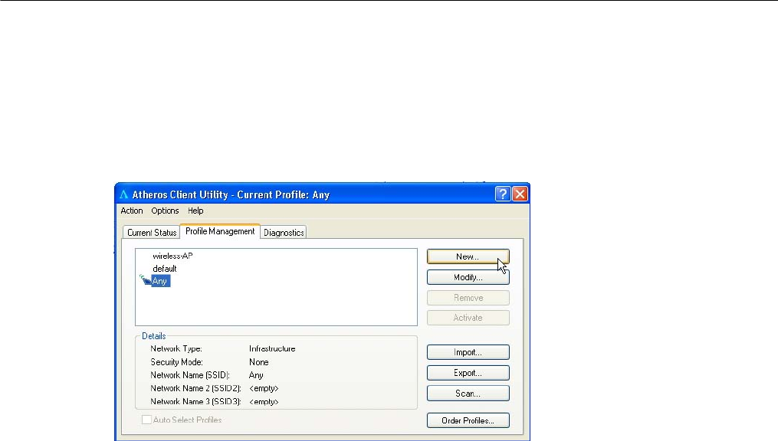Image resolution: width=778 pixels, height=441 pixels.
Task: Click the active-profile signal icon beside Any
Action: (145, 280)
